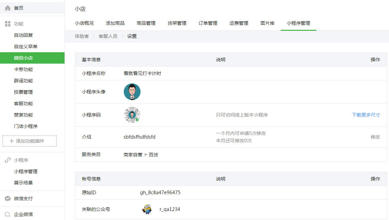Click the minion avatar of linked account
The width and height of the screenshot is (389, 220).
coord(147,209)
